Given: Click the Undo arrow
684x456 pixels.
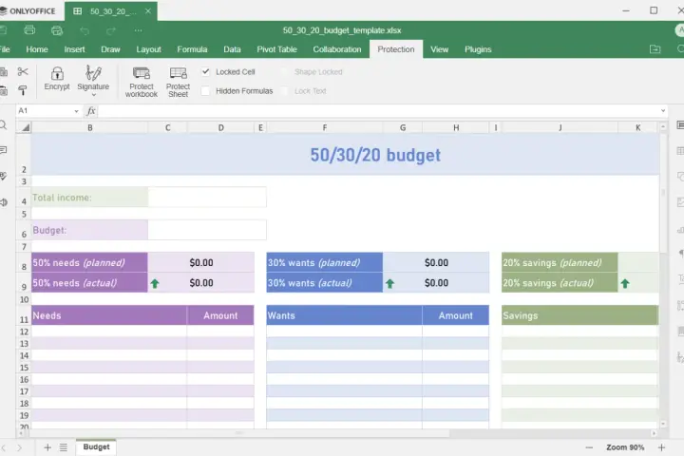Looking at the screenshot, I should [85, 30].
